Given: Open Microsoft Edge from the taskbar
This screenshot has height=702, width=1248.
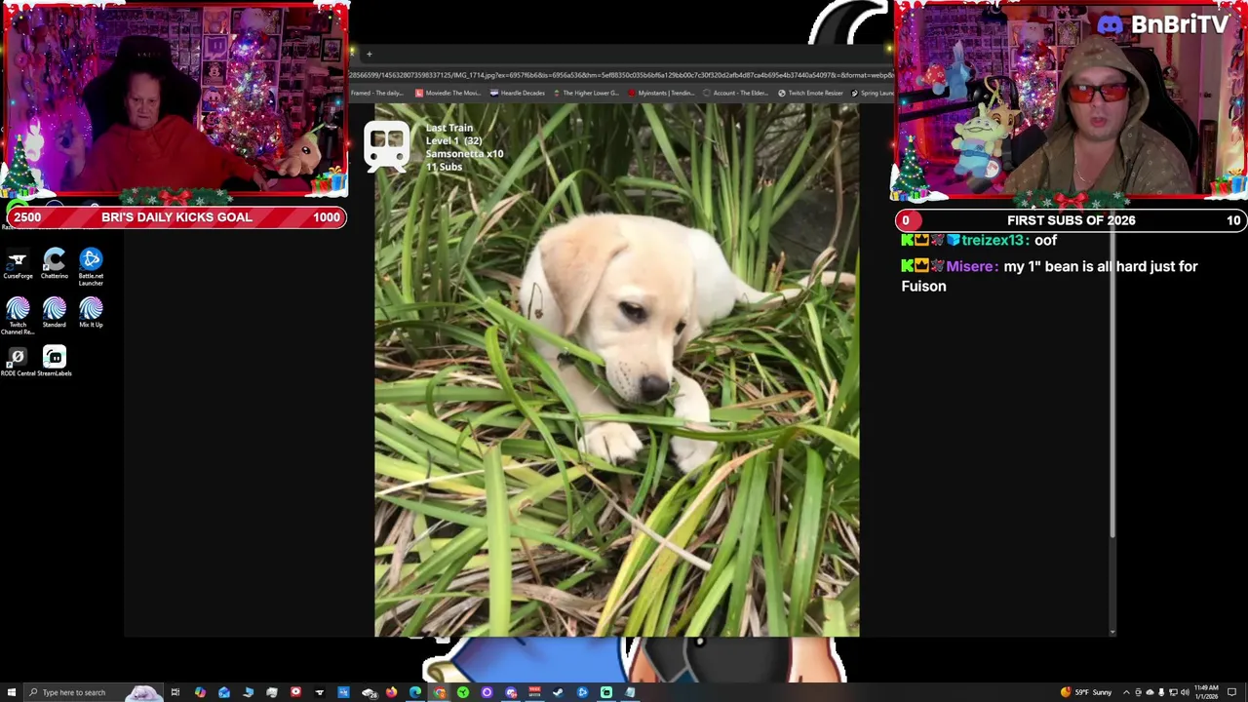Looking at the screenshot, I should (415, 692).
